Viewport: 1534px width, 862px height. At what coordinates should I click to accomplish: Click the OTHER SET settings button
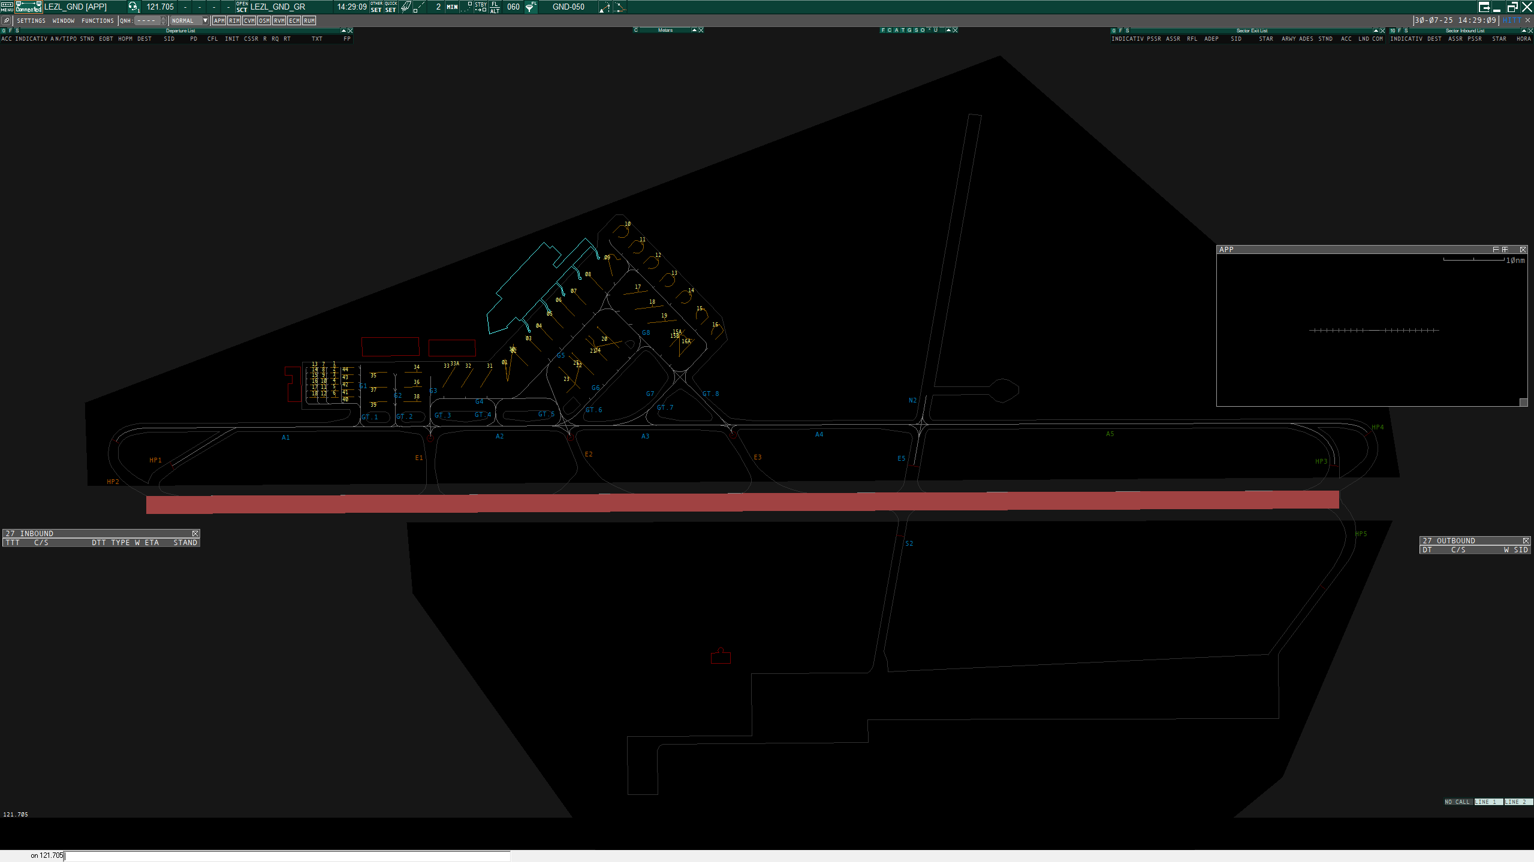376,7
